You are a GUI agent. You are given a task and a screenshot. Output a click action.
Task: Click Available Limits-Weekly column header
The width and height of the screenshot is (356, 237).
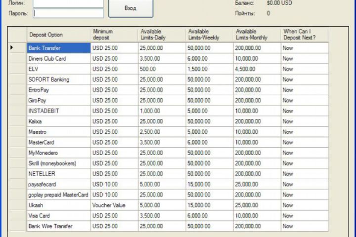coord(210,35)
